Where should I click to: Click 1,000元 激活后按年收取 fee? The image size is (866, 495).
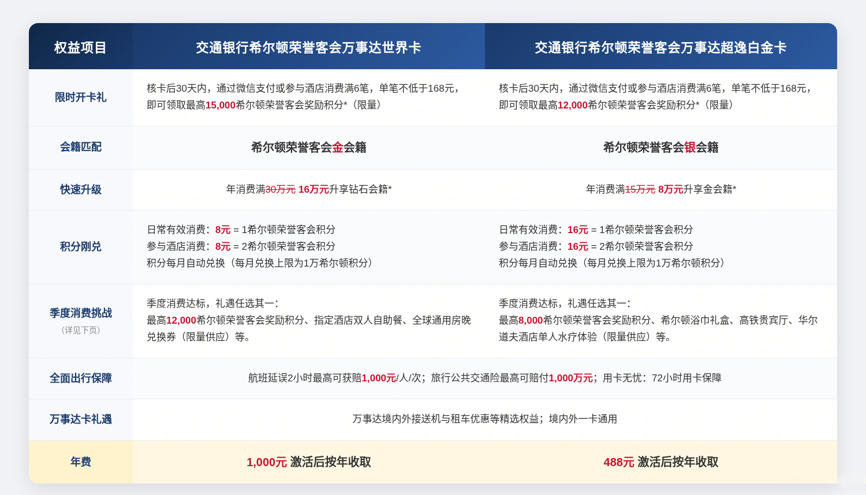(308, 462)
